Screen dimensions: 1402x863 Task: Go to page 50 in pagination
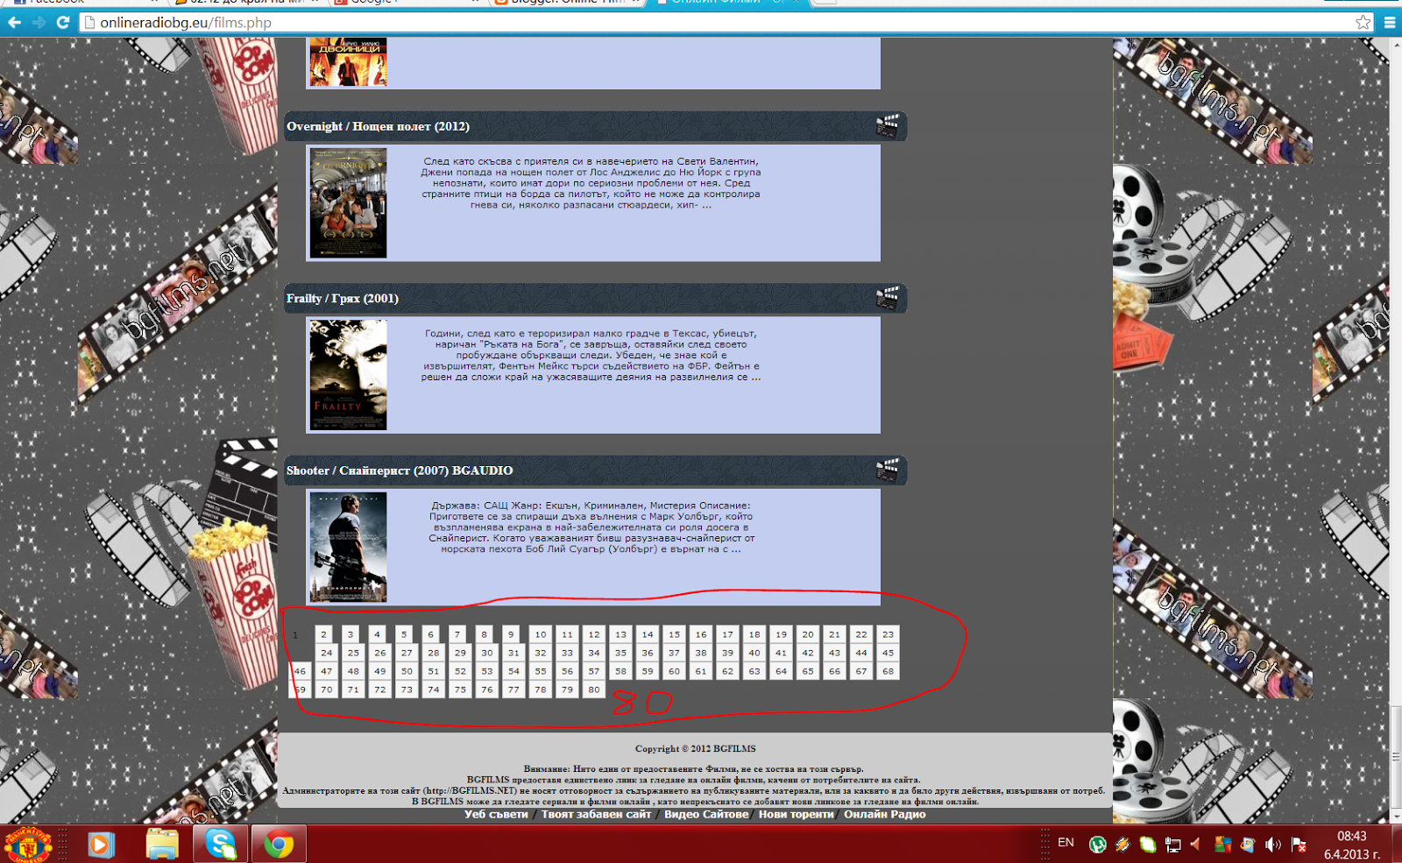click(x=407, y=671)
